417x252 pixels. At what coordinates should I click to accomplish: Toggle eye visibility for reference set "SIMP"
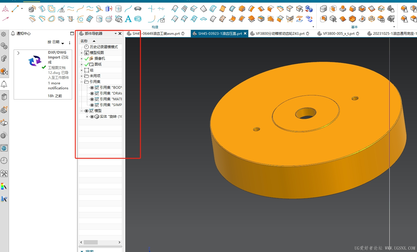click(x=92, y=105)
